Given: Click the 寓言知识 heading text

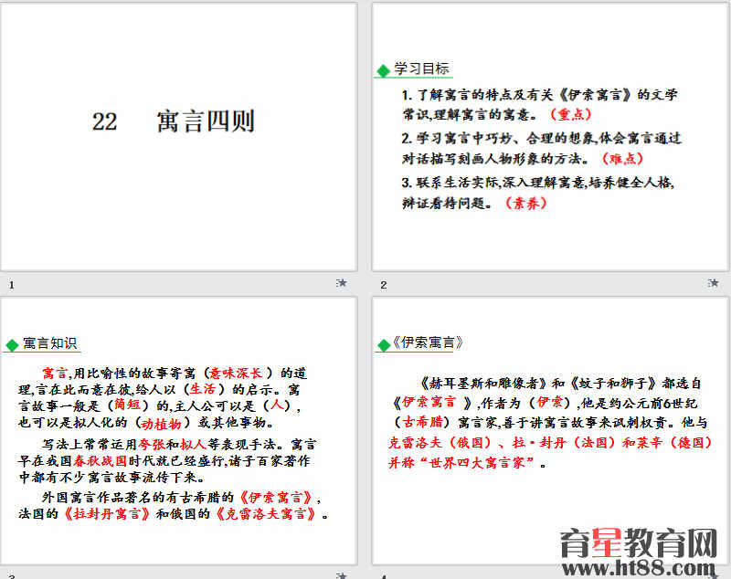Looking at the screenshot, I should click(x=50, y=343).
